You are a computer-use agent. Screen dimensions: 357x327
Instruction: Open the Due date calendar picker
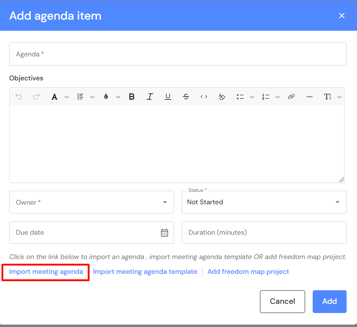point(165,233)
